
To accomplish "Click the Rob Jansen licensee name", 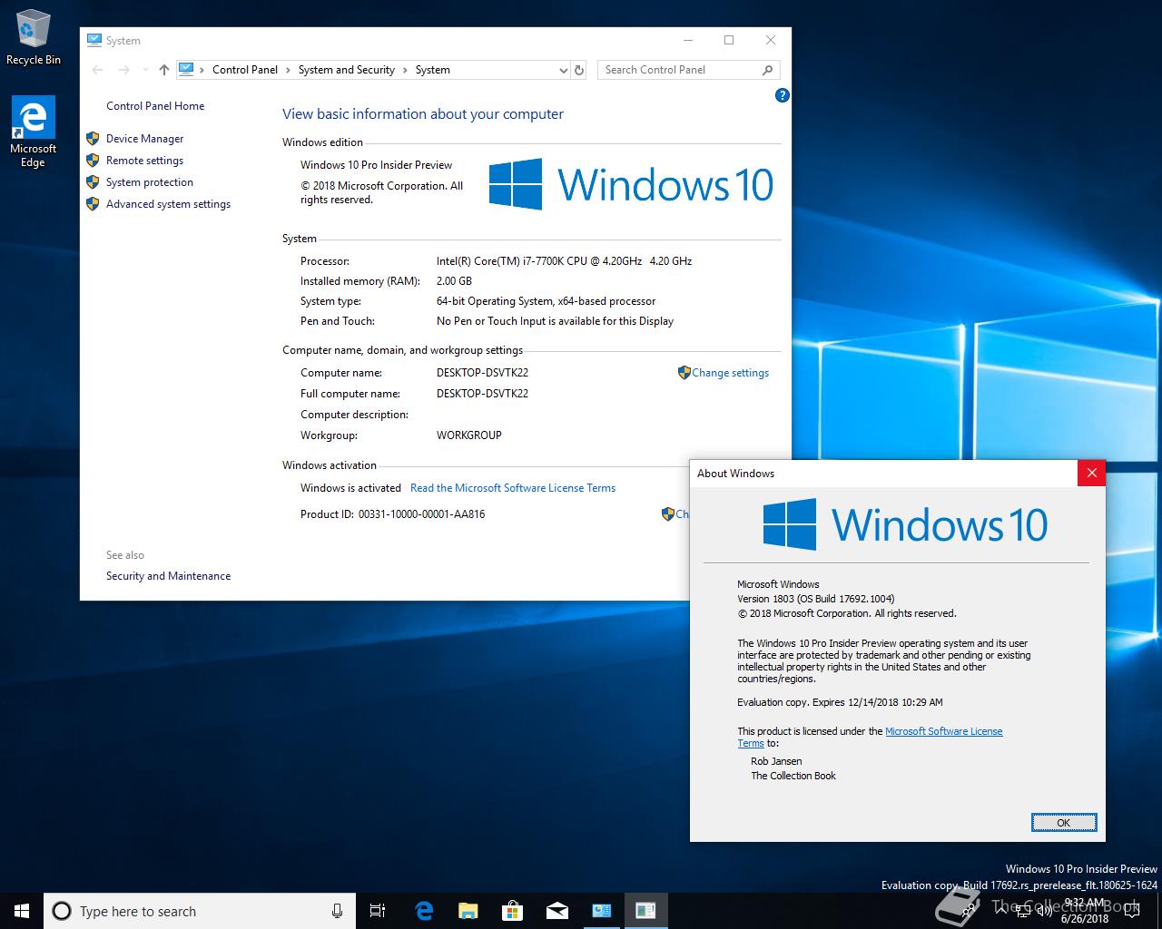I will point(776,761).
